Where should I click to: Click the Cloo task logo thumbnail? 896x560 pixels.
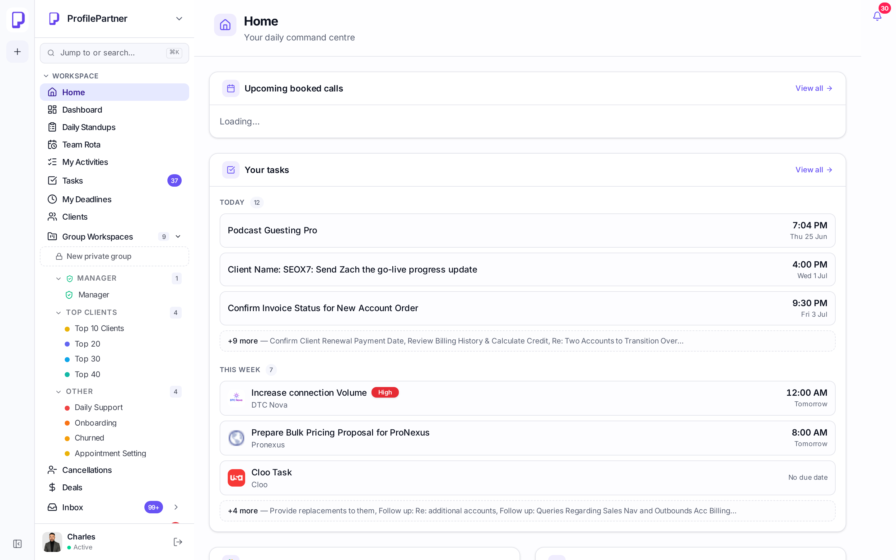pyautogui.click(x=236, y=478)
